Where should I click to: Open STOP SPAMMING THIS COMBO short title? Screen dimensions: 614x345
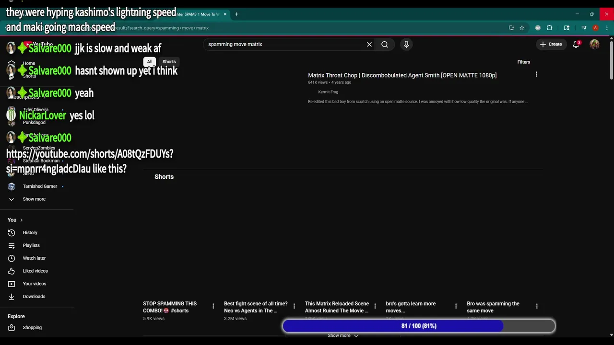[x=170, y=307]
